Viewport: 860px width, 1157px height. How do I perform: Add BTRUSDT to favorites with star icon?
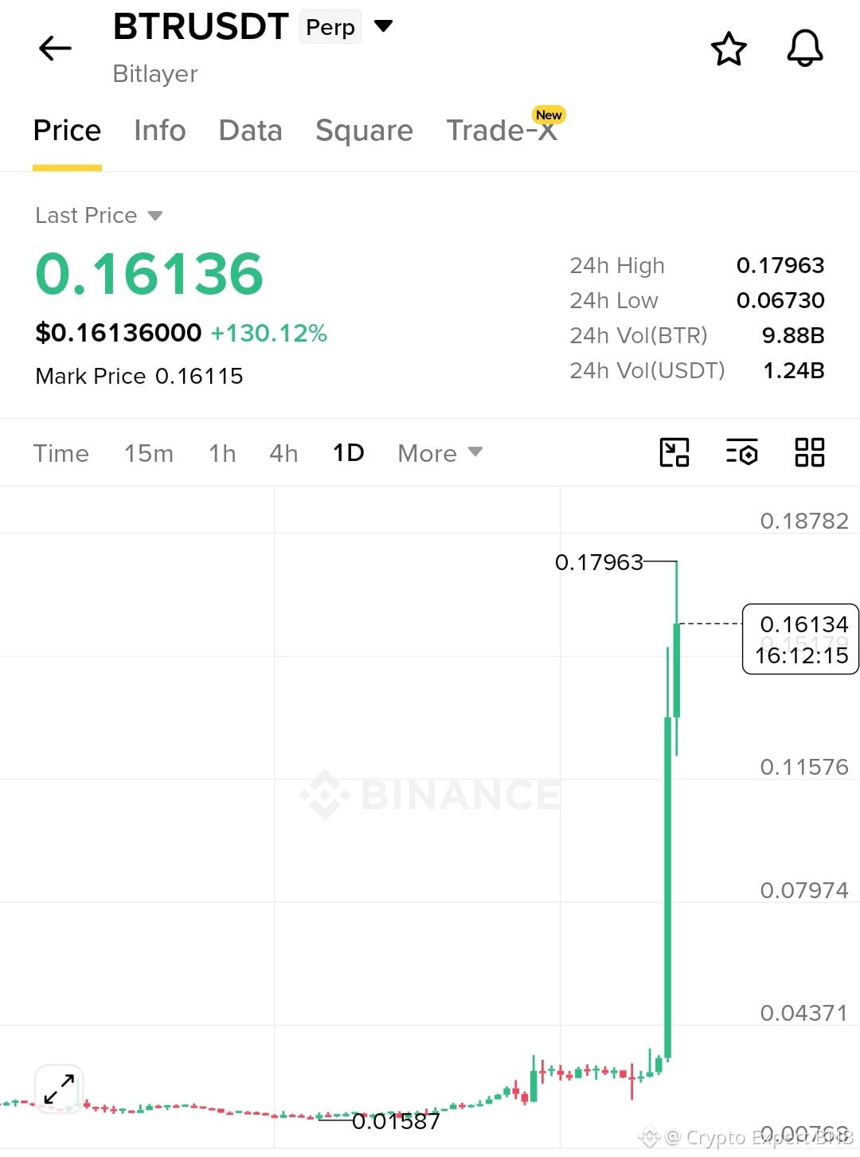pyautogui.click(x=729, y=49)
